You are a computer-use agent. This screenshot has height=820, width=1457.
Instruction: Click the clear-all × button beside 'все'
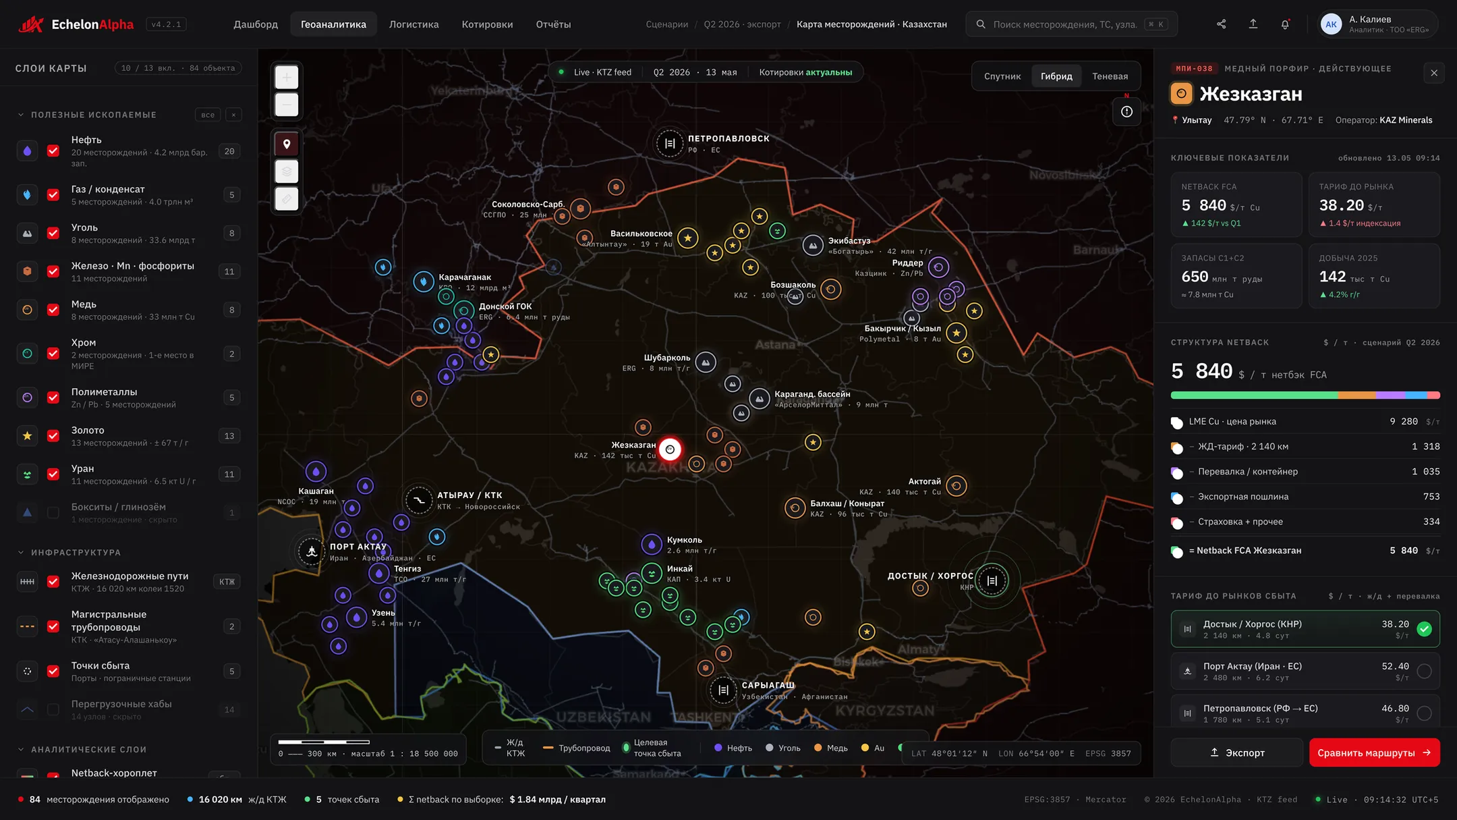[x=233, y=115]
